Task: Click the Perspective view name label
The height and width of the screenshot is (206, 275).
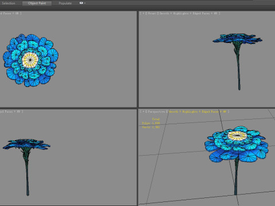Action: [x=156, y=112]
